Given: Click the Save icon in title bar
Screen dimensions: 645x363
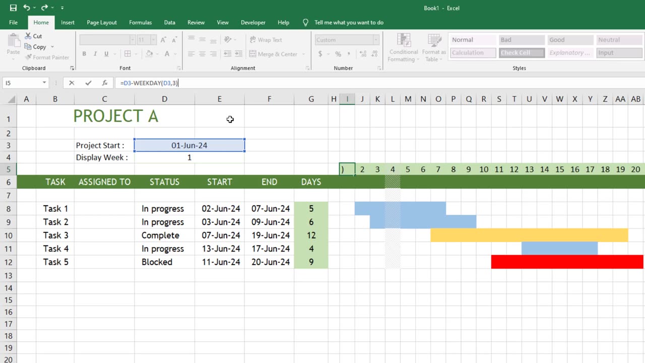Looking at the screenshot, I should 13,8.
